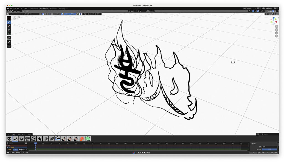
Task: Select the Eyedropper tool in toolbar
Action: (x=9, y=42)
